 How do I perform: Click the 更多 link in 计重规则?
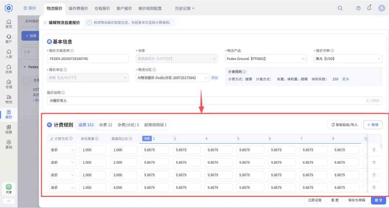tap(345, 79)
